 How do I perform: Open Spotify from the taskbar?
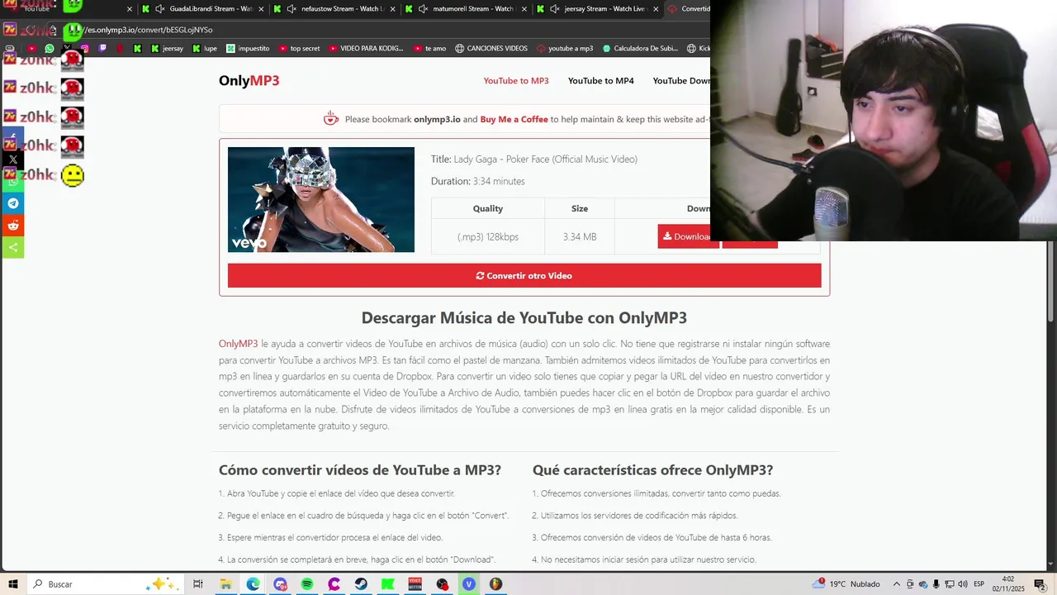click(x=307, y=584)
